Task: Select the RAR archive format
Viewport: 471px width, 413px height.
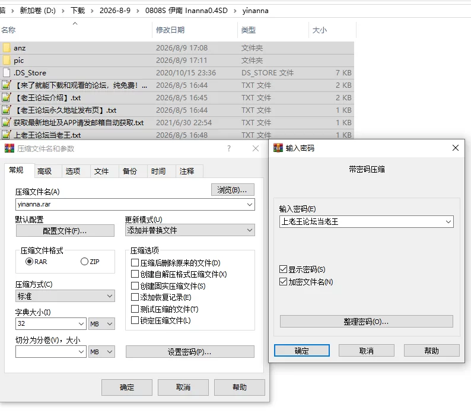Action: [x=29, y=262]
